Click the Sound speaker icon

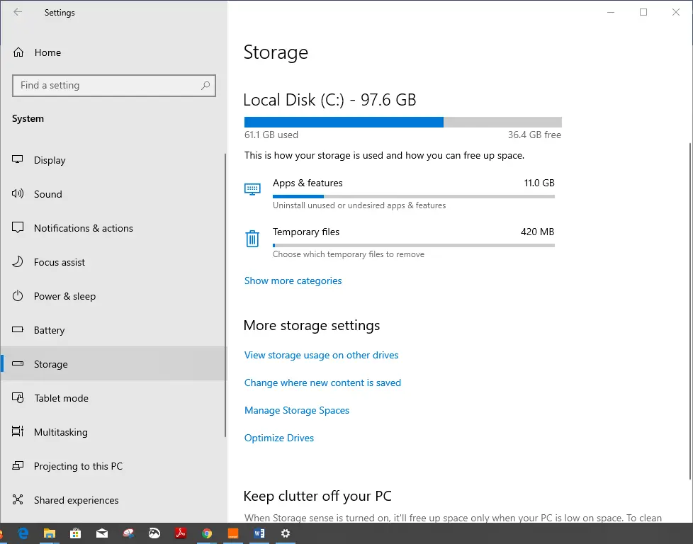(18, 193)
